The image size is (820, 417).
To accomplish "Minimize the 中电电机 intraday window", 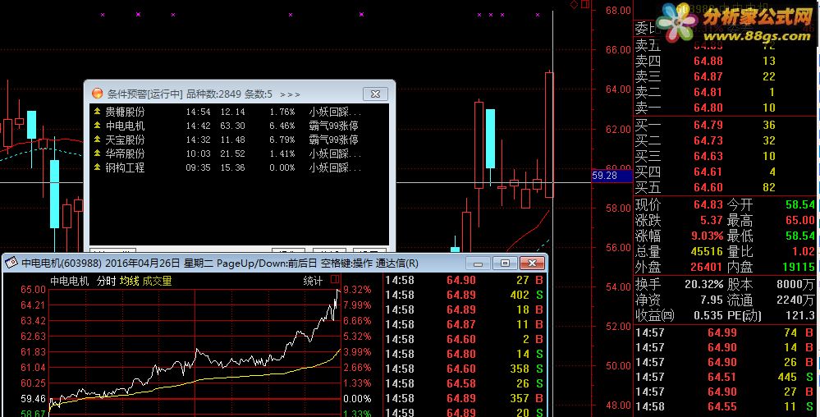I will pos(478,263).
